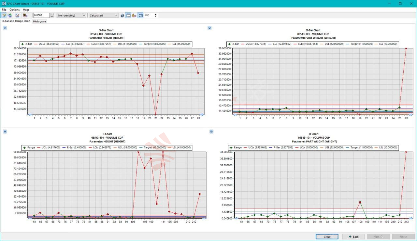Screen dimensions: 417x241
Task: Click the first toolbar icon (export/open)
Action: pos(4,15)
